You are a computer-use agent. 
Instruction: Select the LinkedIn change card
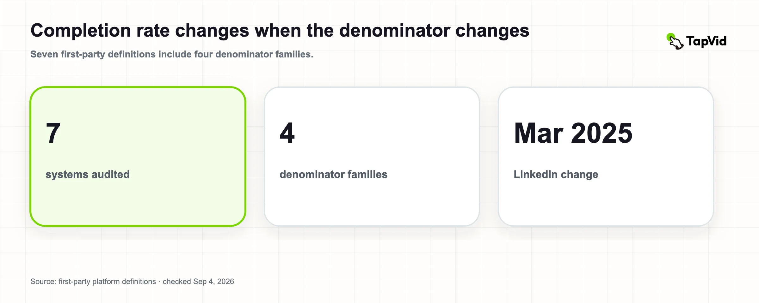pos(606,157)
